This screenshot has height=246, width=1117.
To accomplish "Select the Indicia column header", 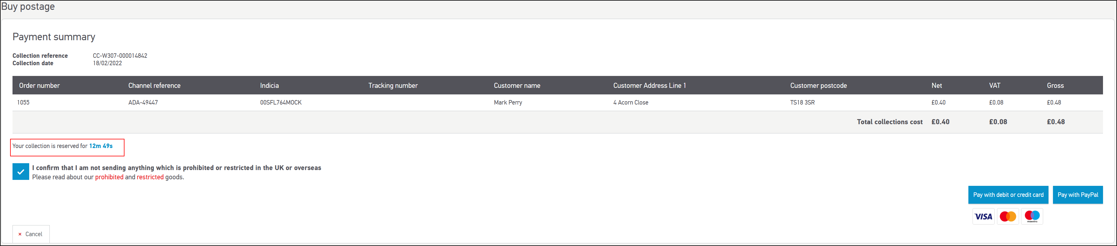I will pos(269,85).
